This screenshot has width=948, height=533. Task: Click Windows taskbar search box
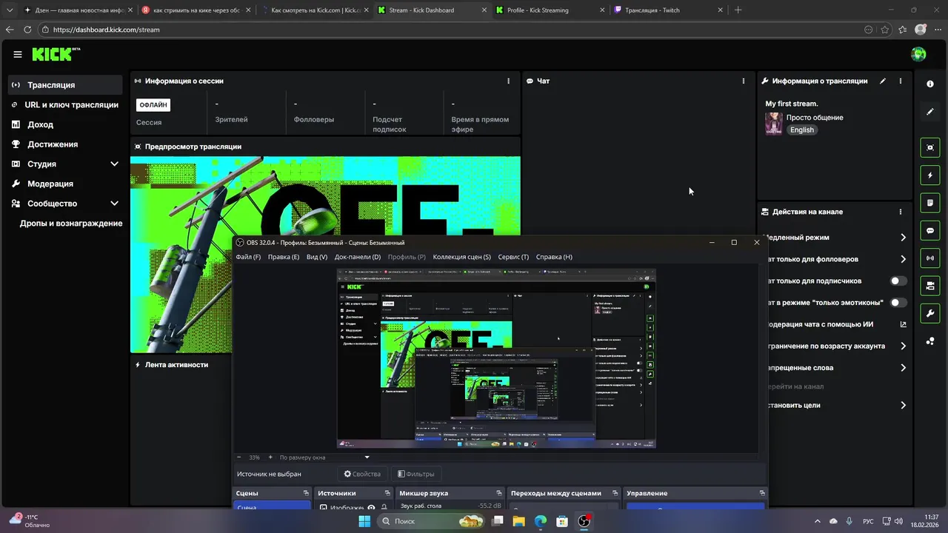(x=431, y=521)
